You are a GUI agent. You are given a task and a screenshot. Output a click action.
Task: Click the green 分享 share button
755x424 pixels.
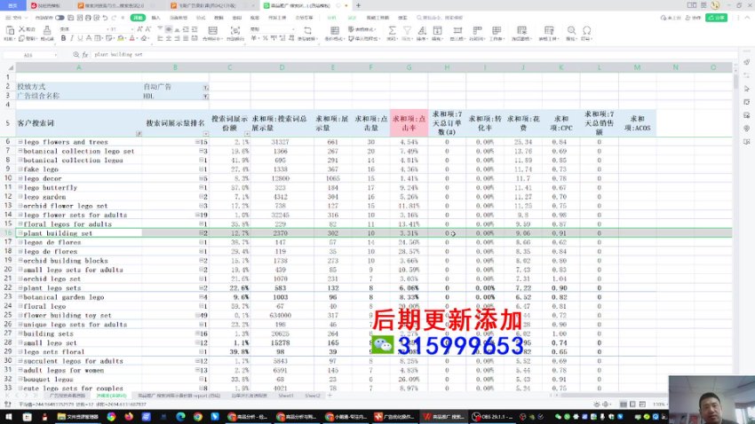click(x=716, y=17)
